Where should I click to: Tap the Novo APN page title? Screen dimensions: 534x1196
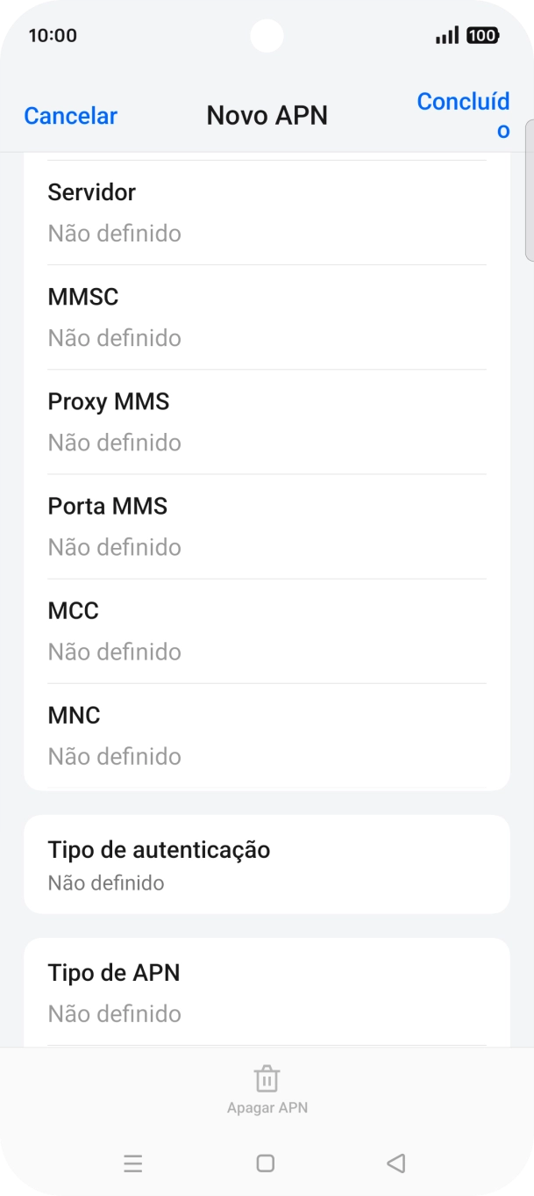pyautogui.click(x=267, y=116)
